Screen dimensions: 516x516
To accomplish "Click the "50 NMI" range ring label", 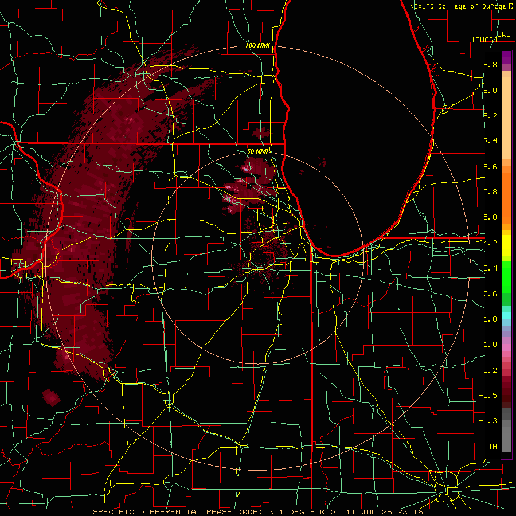I will point(257,151).
